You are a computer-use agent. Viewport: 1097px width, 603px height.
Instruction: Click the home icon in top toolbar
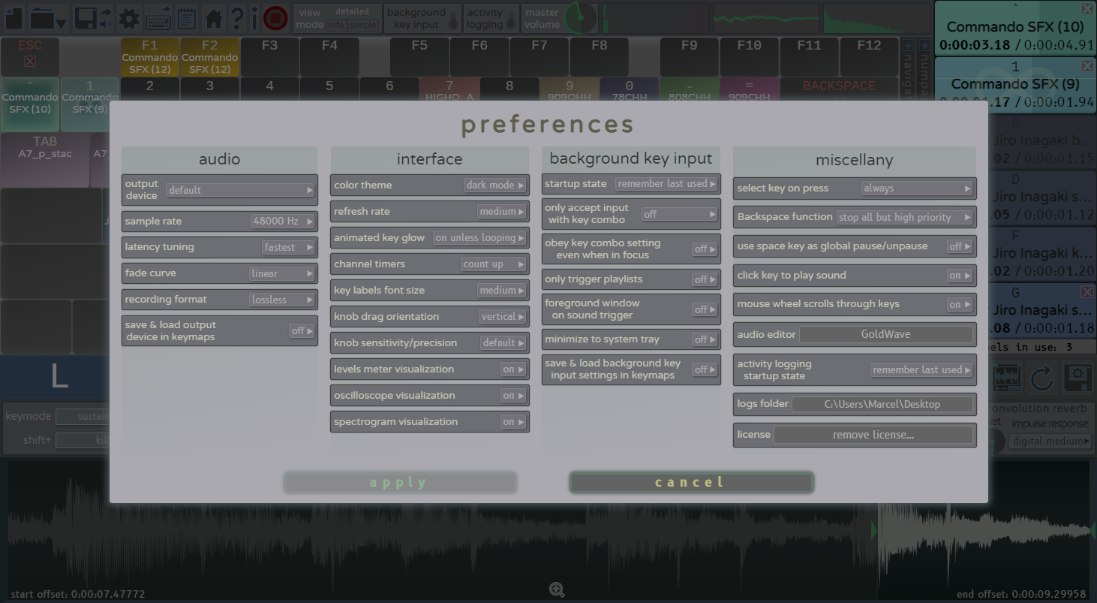[214, 17]
